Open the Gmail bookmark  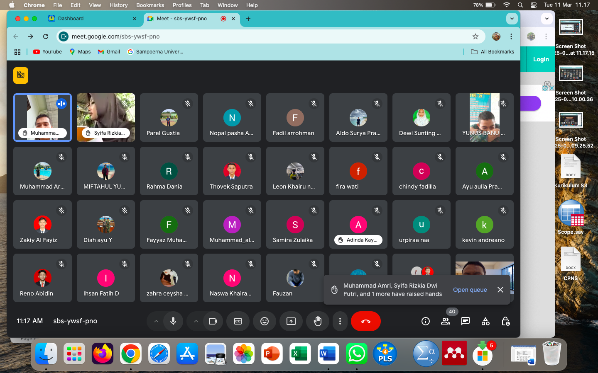pyautogui.click(x=109, y=52)
